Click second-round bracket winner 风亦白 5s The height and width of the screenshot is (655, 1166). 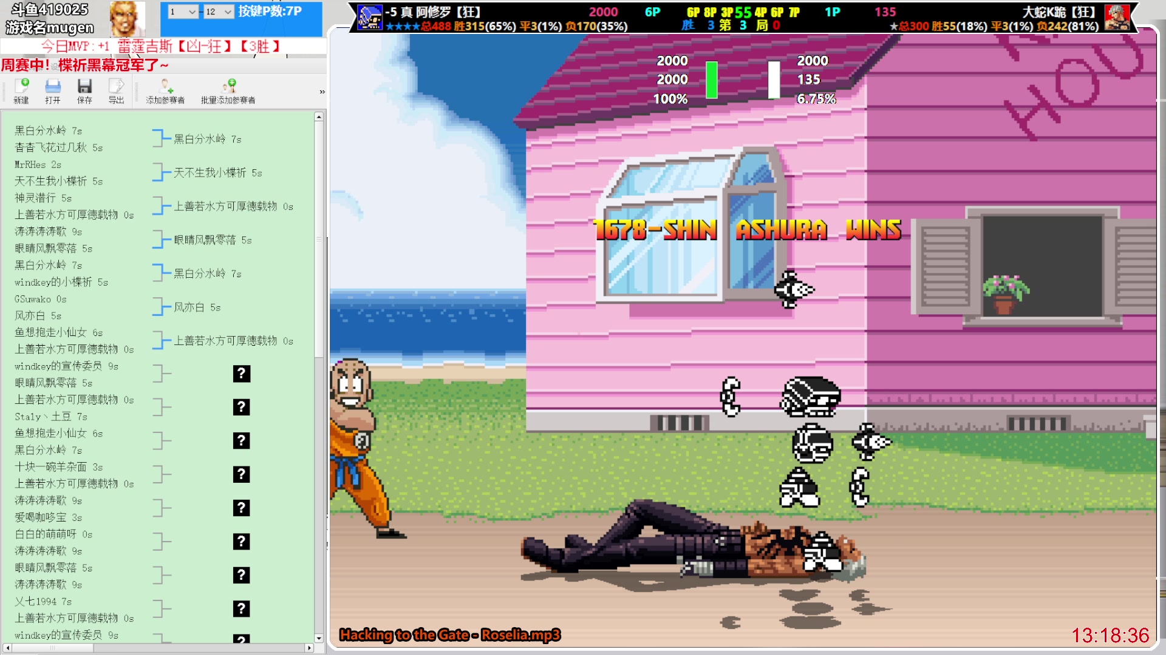click(x=197, y=307)
